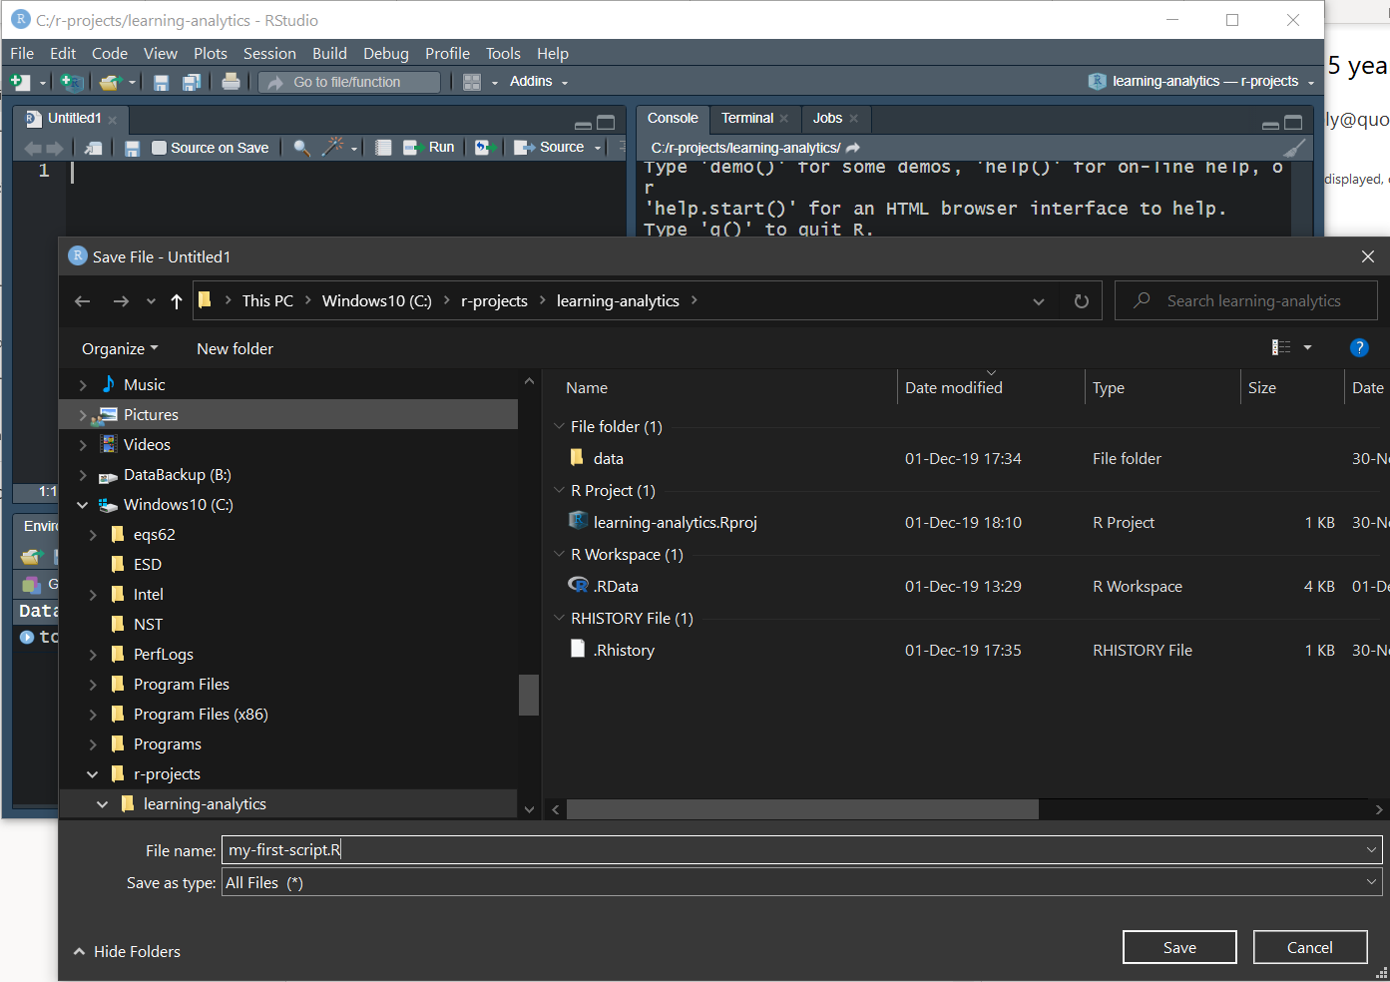Select learning-analytics.Rproj file

pos(664,522)
